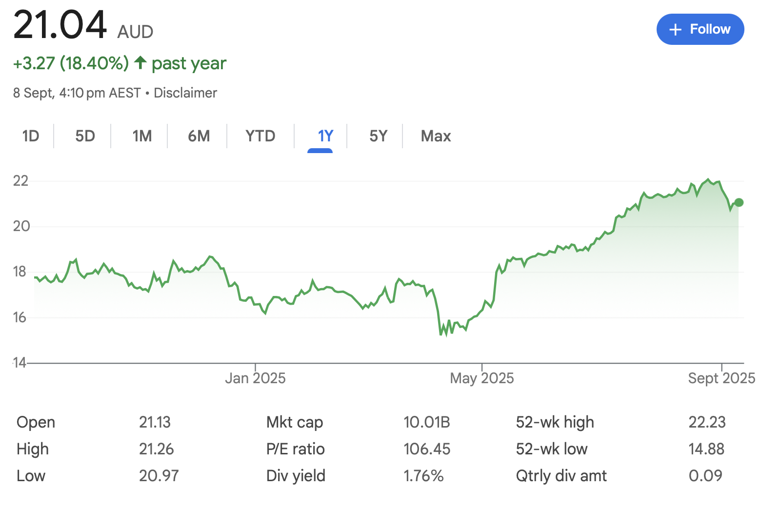Click the Jan 2025 axis marker
The height and width of the screenshot is (508, 761).
click(x=255, y=378)
